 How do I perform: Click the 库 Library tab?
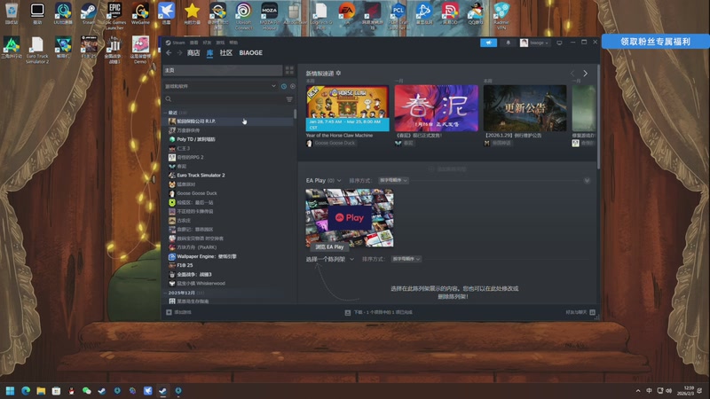tap(209, 53)
